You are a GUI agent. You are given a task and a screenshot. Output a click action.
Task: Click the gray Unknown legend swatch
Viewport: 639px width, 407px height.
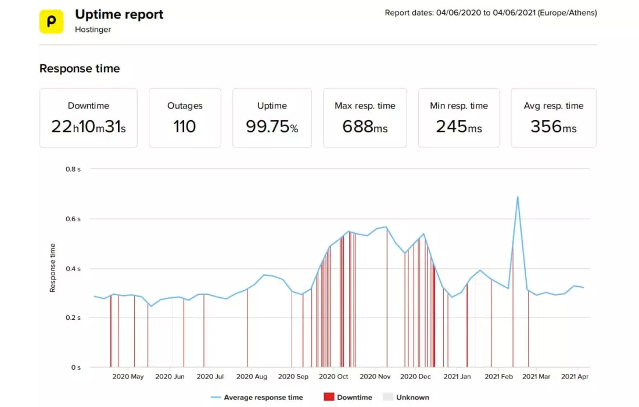tap(388, 398)
